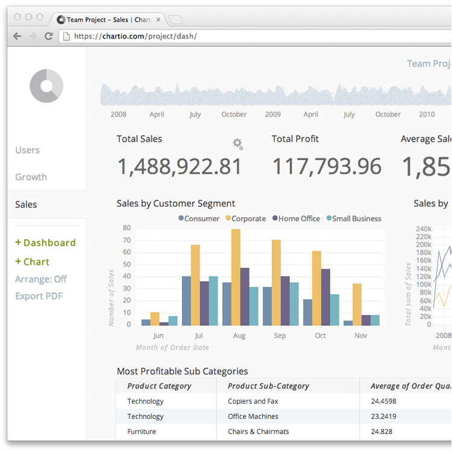
Task: Click the Export PDF link
Action: tap(39, 296)
